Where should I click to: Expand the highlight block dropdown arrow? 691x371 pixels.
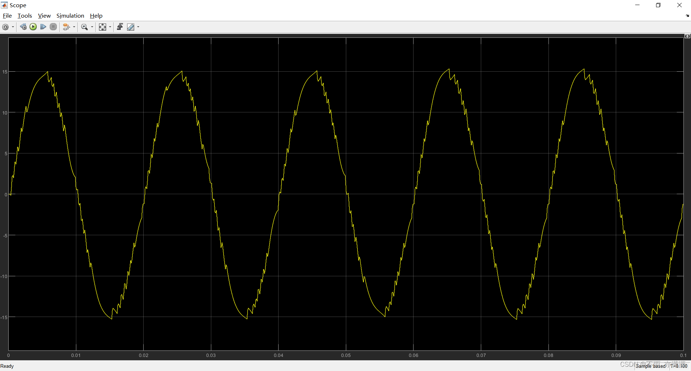coord(74,27)
